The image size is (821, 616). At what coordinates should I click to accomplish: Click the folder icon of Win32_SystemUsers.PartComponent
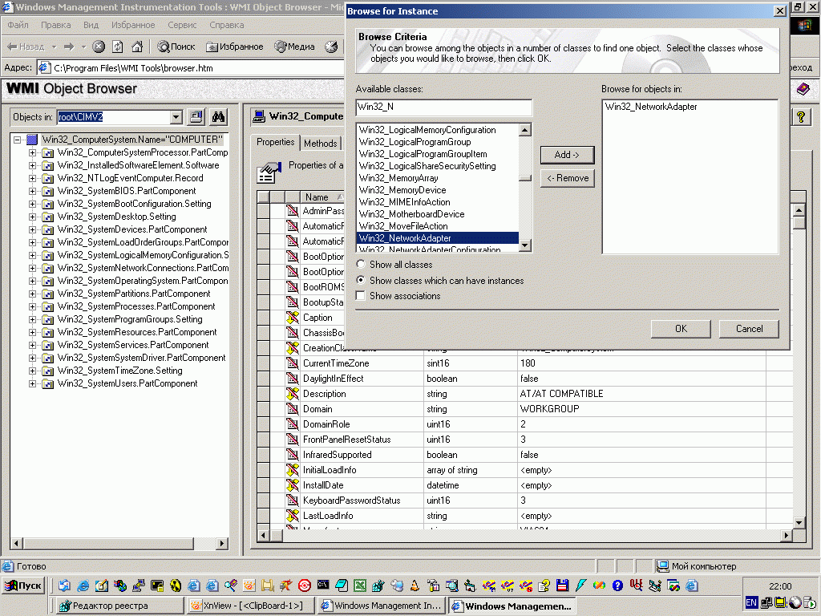pos(47,384)
